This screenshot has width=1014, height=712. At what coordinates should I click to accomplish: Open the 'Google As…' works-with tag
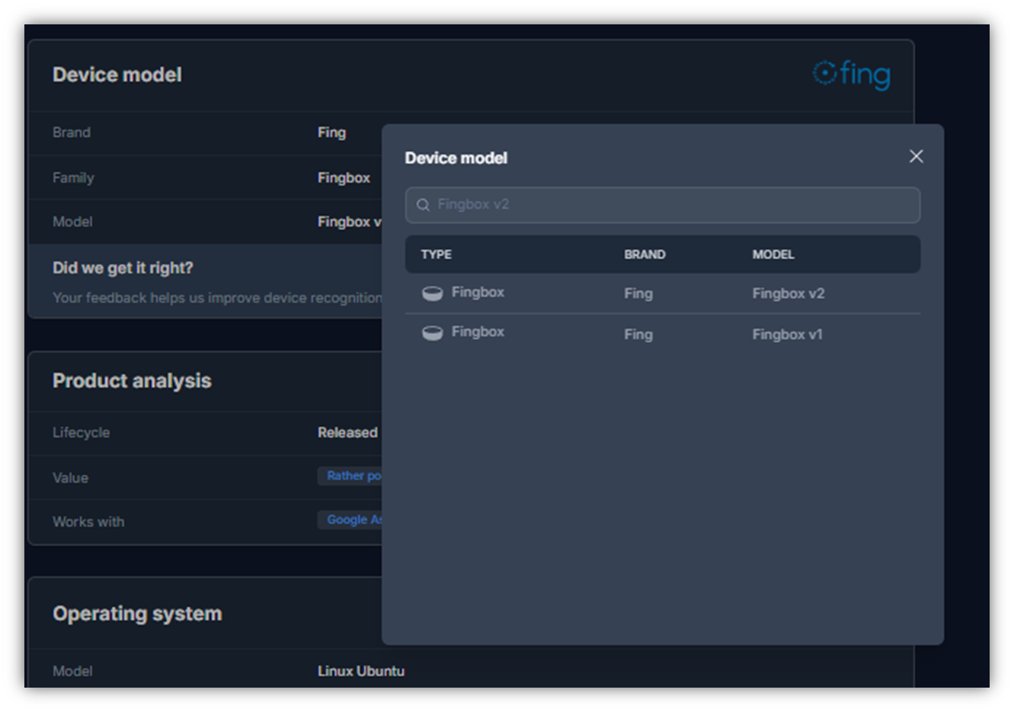coord(352,520)
